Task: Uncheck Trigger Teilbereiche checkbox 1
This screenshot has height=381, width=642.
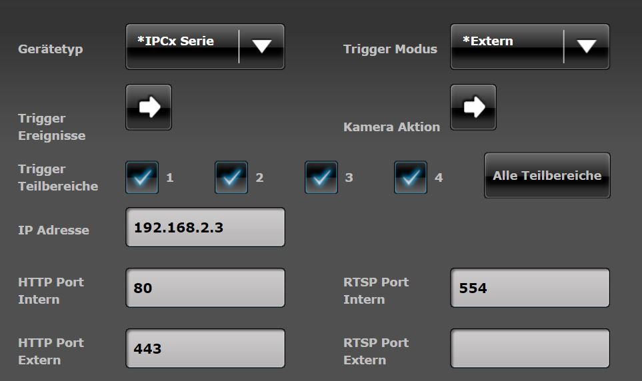Action: [x=142, y=177]
